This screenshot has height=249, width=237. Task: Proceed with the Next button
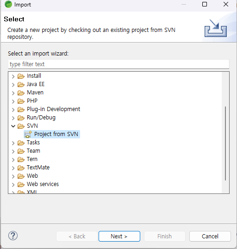tap(119, 237)
